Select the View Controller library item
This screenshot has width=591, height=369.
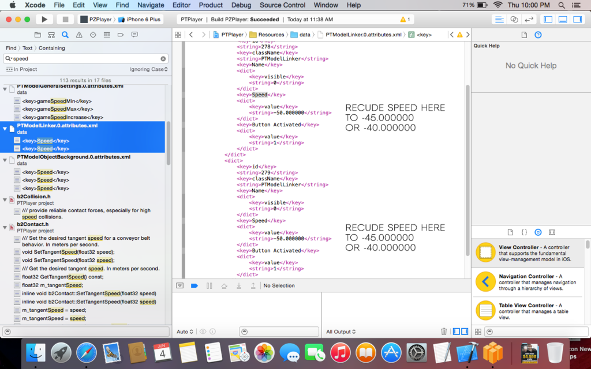(528, 253)
